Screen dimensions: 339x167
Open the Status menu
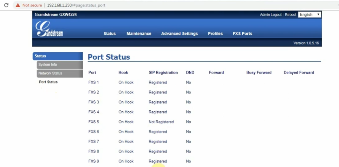click(110, 33)
